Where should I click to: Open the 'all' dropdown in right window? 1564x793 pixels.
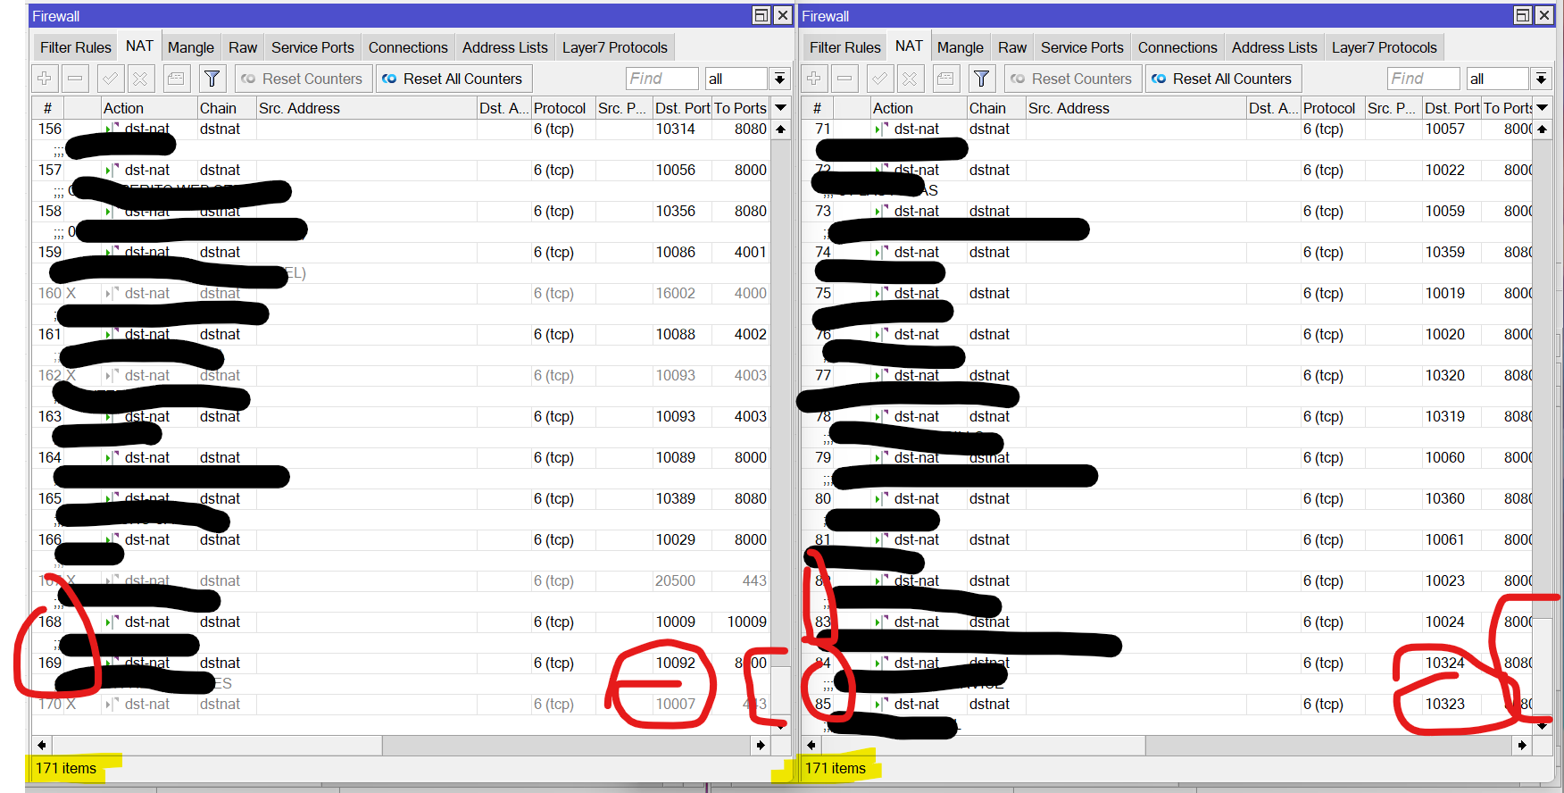pos(1541,79)
